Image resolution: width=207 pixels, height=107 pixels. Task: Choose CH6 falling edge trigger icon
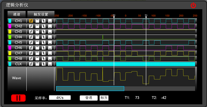coord(44,48)
